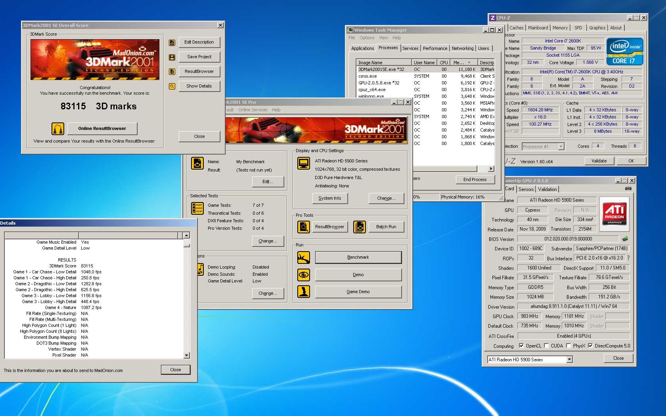
Task: Click the Task Manager title bar icon
Action: 350,30
